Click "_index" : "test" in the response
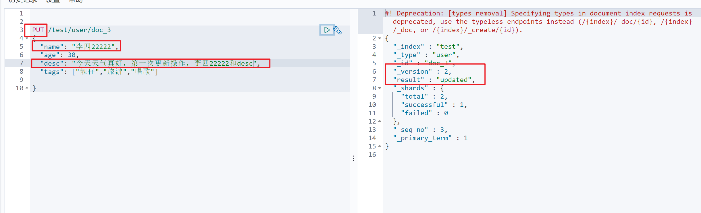This screenshot has width=701, height=213. click(x=428, y=46)
